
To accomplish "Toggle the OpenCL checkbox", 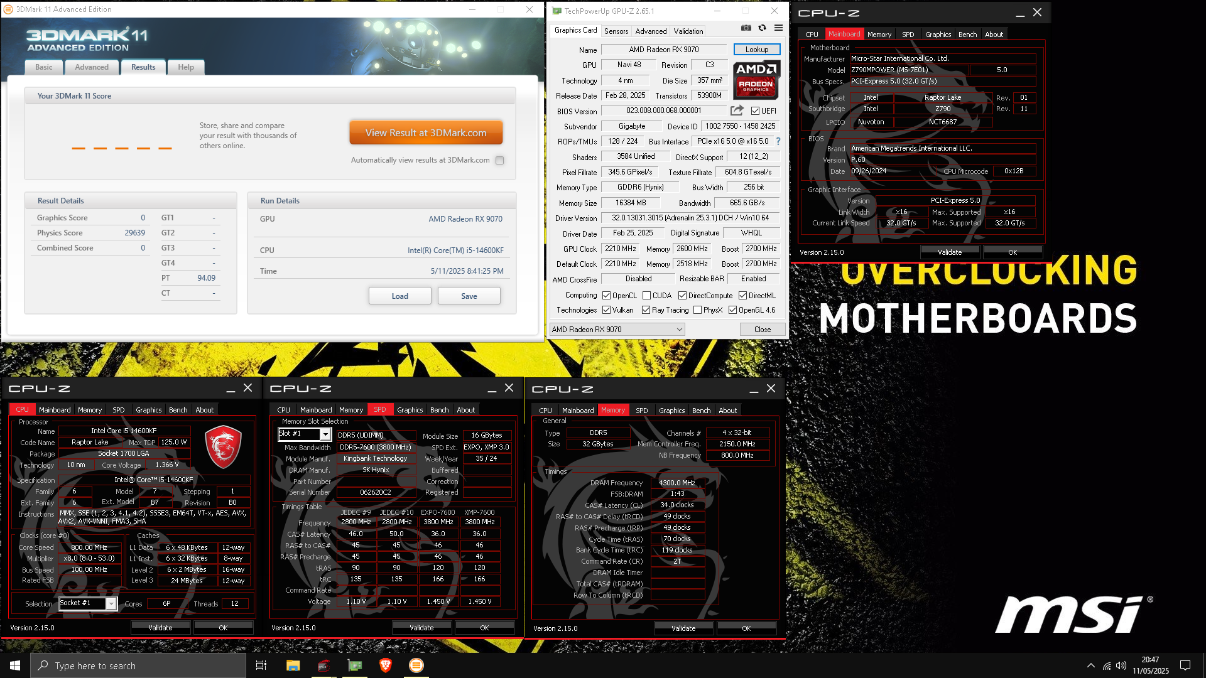I will coord(606,296).
